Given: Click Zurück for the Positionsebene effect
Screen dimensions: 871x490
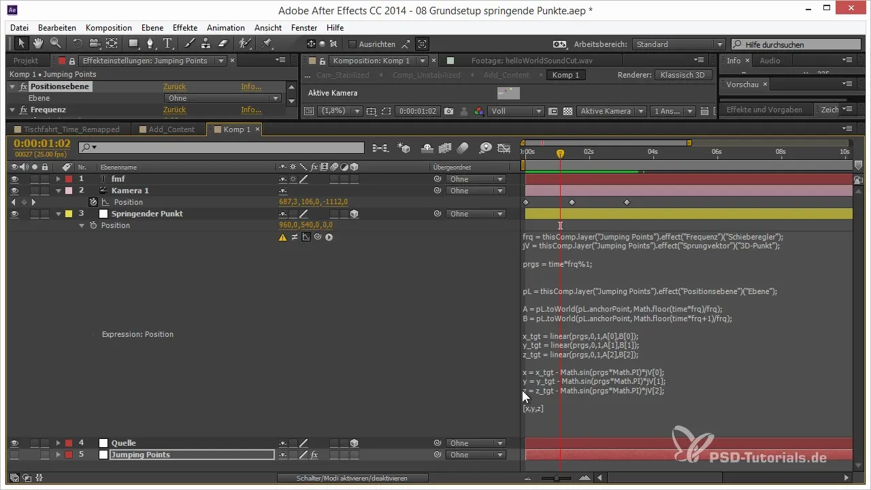Looking at the screenshot, I should pos(174,87).
